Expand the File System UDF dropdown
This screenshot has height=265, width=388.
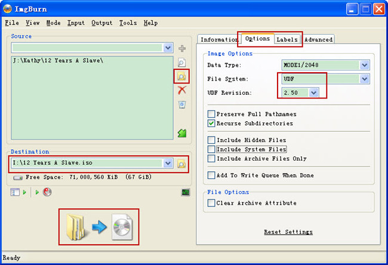(x=364, y=79)
